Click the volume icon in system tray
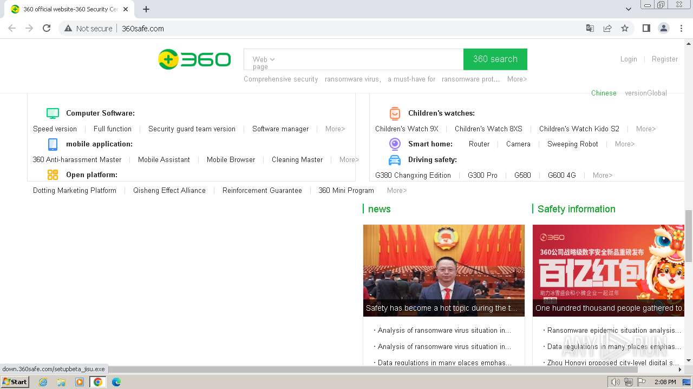The height and width of the screenshot is (389, 693). click(x=615, y=382)
